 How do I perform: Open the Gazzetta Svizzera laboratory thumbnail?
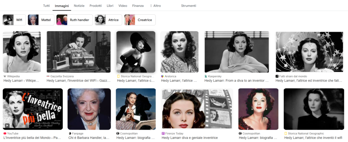79,52
